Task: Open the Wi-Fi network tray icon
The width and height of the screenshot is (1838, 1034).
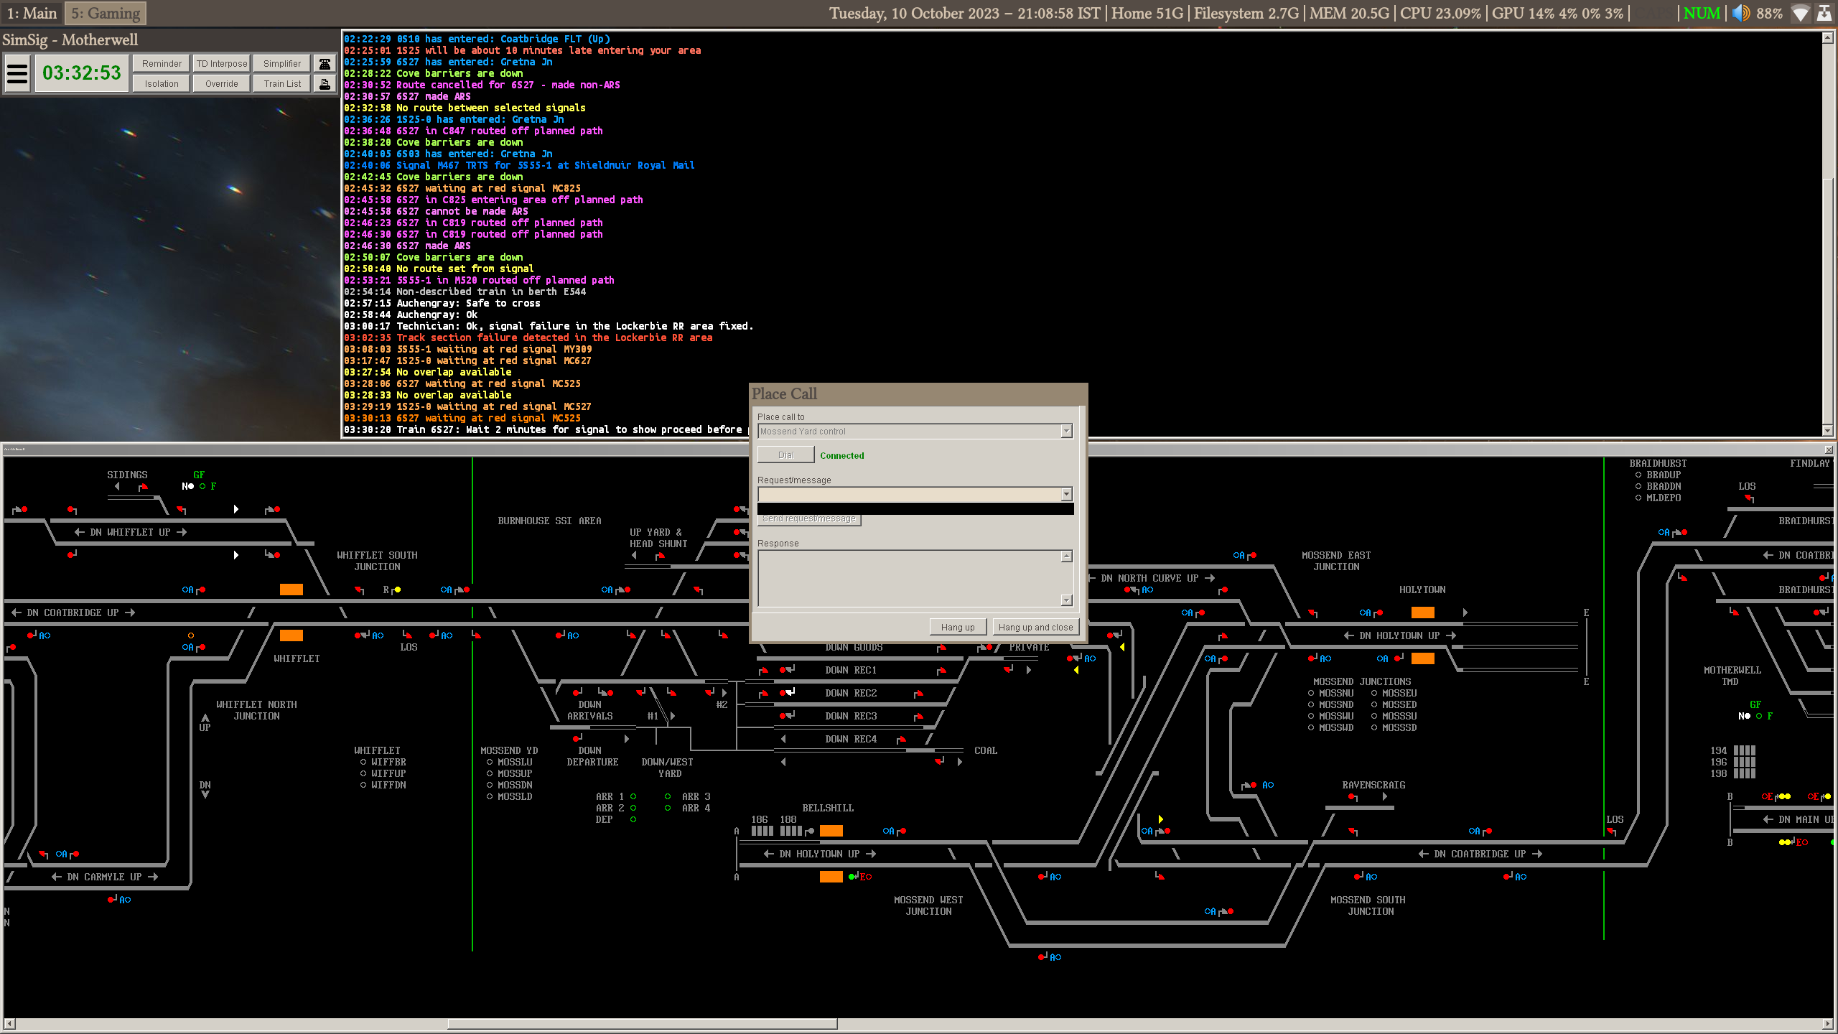Action: pyautogui.click(x=1800, y=13)
